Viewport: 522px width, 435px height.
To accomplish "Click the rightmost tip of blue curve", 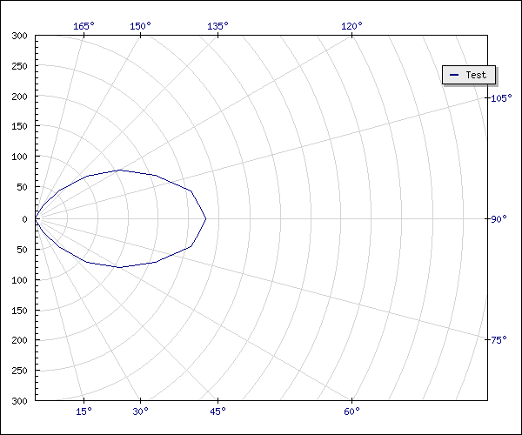I will pyautogui.click(x=206, y=218).
